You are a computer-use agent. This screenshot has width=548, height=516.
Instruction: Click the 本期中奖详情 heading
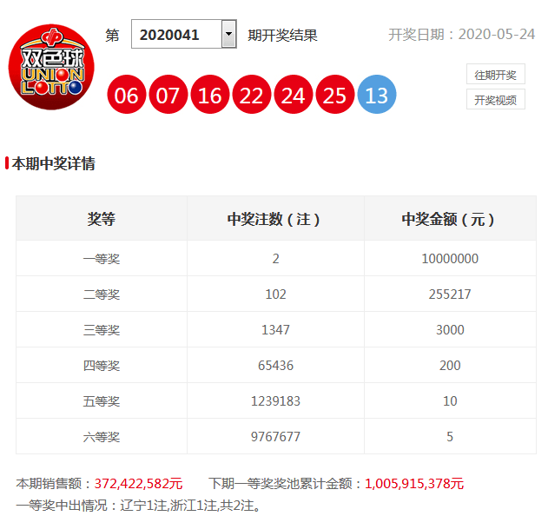click(53, 163)
